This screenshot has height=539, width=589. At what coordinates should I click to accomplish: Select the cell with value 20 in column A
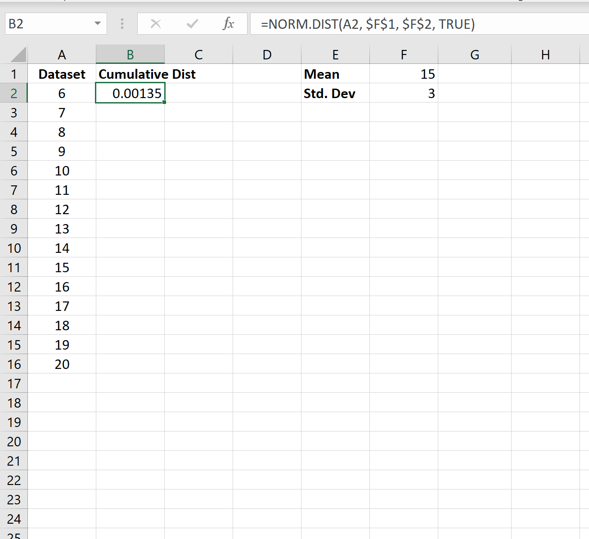point(62,364)
